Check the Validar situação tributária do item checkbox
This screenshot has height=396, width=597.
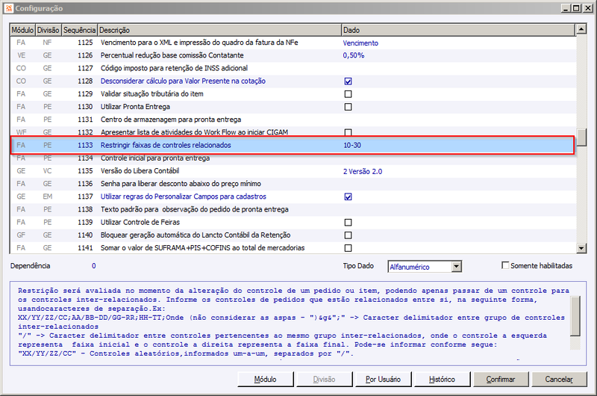(x=348, y=93)
